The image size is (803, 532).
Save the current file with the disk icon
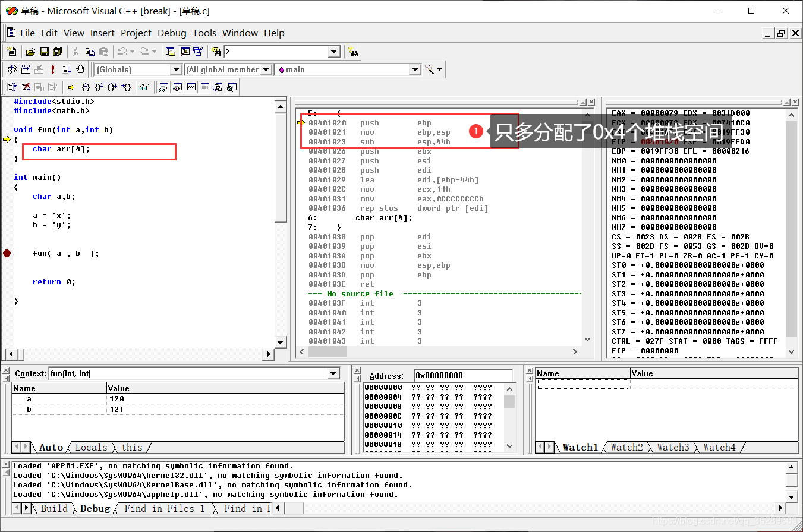(x=44, y=52)
